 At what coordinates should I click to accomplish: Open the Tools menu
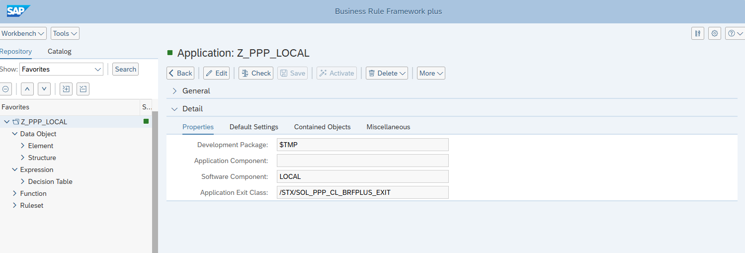pyautogui.click(x=65, y=33)
